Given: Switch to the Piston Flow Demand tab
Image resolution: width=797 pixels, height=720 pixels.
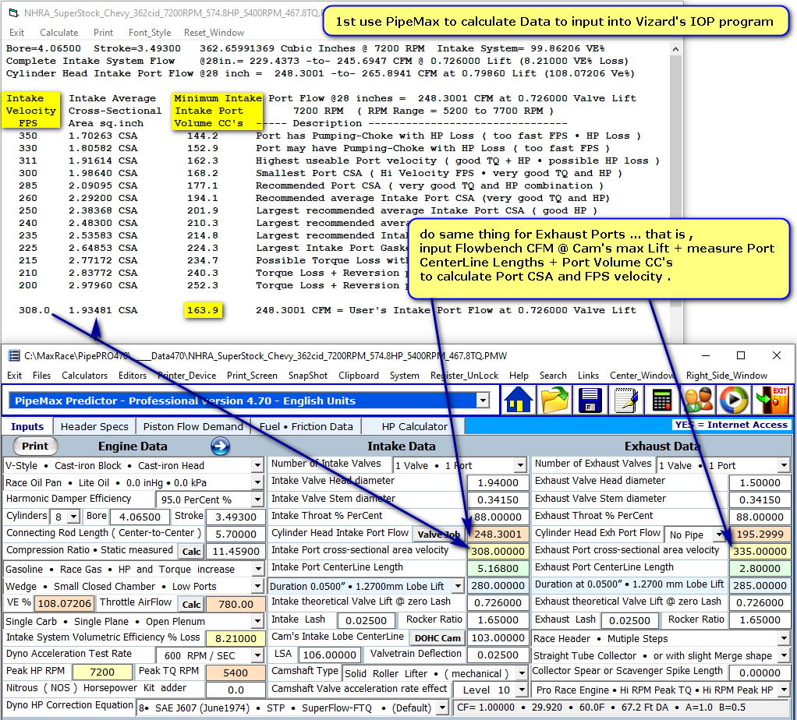Looking at the screenshot, I should click(x=193, y=426).
